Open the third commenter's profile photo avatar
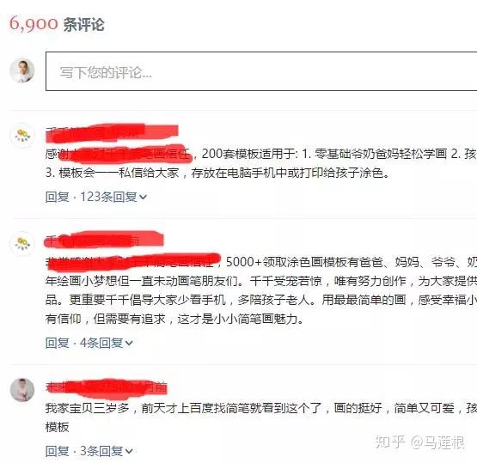The width and height of the screenshot is (477, 463). point(22,390)
